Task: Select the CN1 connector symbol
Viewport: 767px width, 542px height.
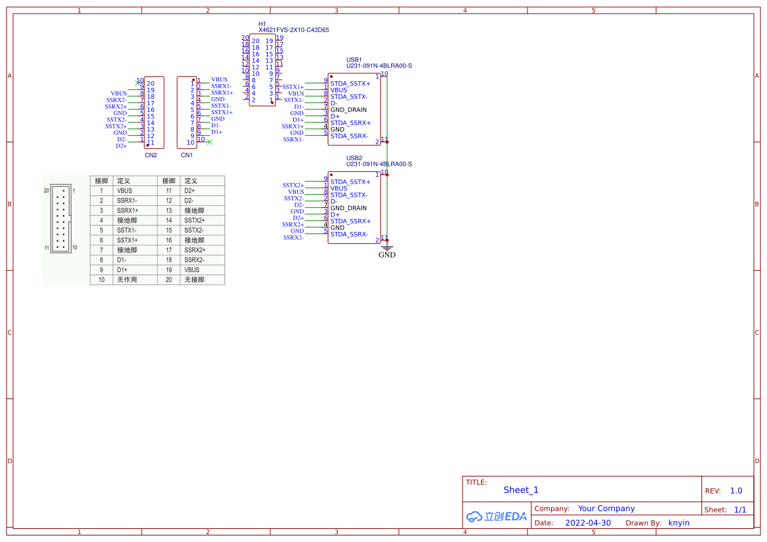Action: tap(187, 113)
